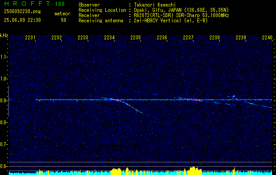Click the Receiving antenna field label
Viewport: 276px width, 175px height.
[101, 21]
